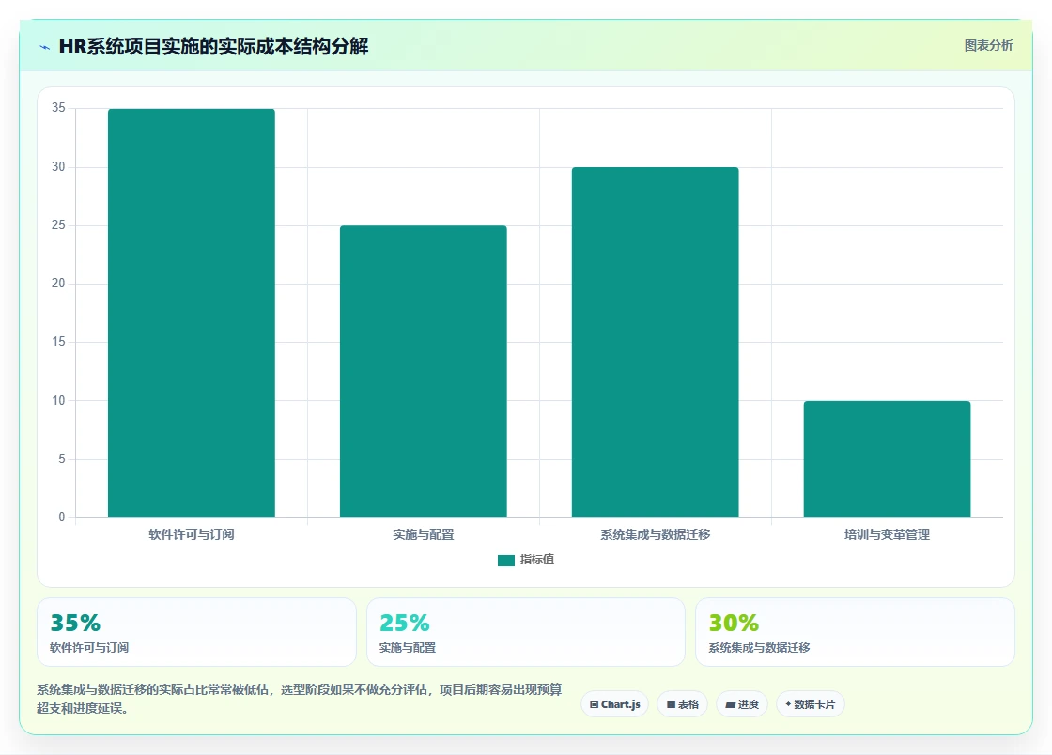Click the 数据卡片 tag star icon
1052x755 pixels.
[788, 704]
